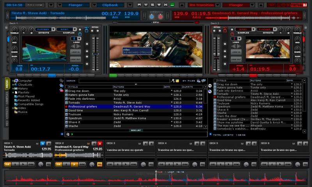This screenshot has width=312, height=187.
Task: Sort tracks by the BPM column header
Action: [x=172, y=86]
